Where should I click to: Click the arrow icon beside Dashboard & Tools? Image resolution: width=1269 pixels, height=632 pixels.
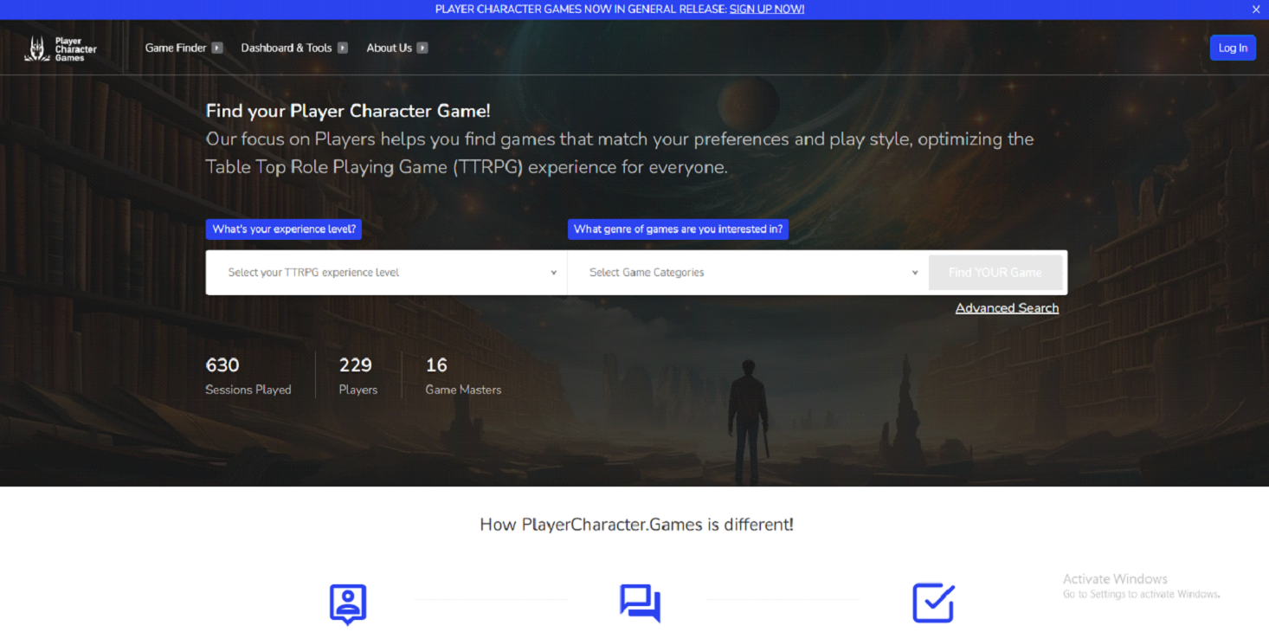[x=343, y=48]
